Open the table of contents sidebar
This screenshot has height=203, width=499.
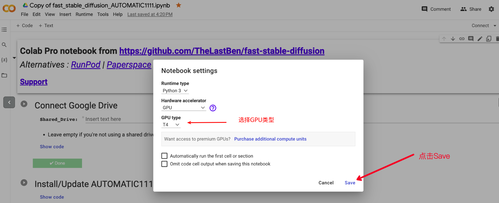point(4,29)
